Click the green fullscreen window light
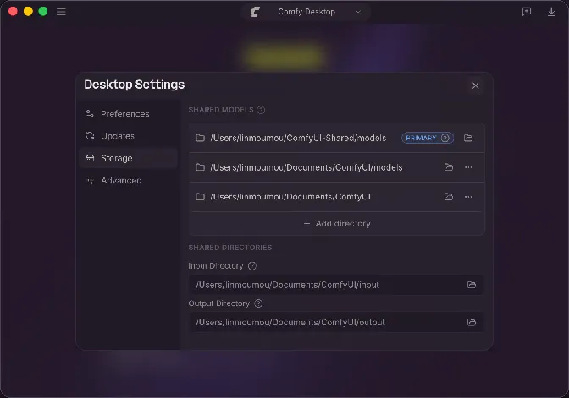 43,12
